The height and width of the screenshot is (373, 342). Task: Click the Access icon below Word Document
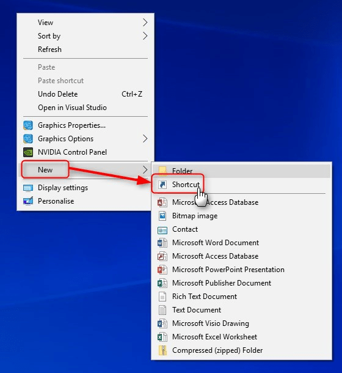pos(162,256)
